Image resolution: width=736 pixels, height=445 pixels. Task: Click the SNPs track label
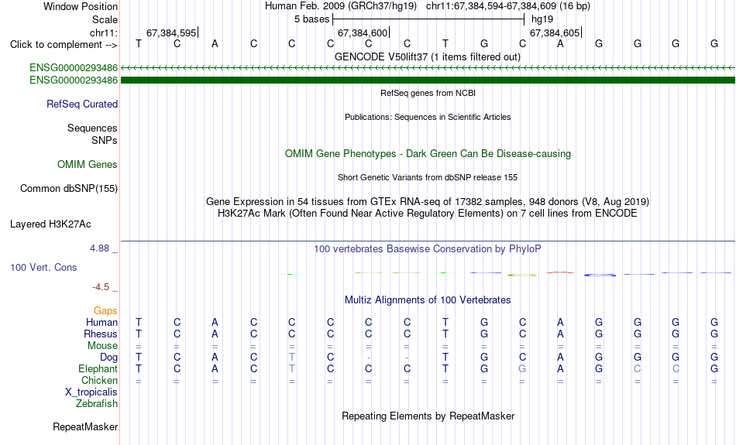coord(105,140)
